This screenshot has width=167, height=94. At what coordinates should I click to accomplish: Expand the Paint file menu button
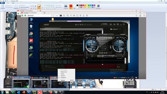[2, 3]
